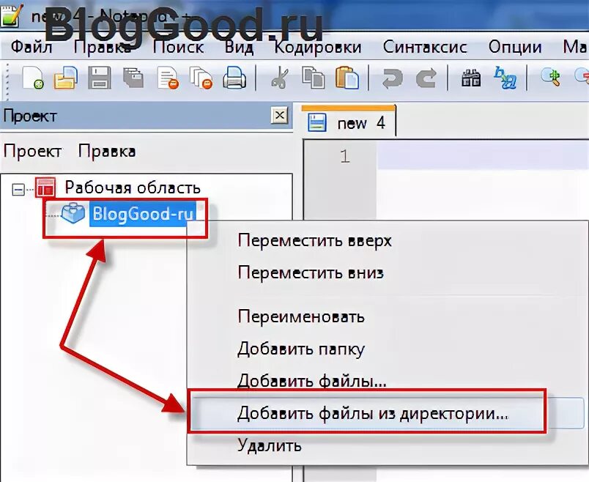
Task: Click the Cut scissors icon
Action: [x=279, y=78]
